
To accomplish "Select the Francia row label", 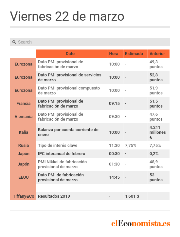I will coord(23,104).
